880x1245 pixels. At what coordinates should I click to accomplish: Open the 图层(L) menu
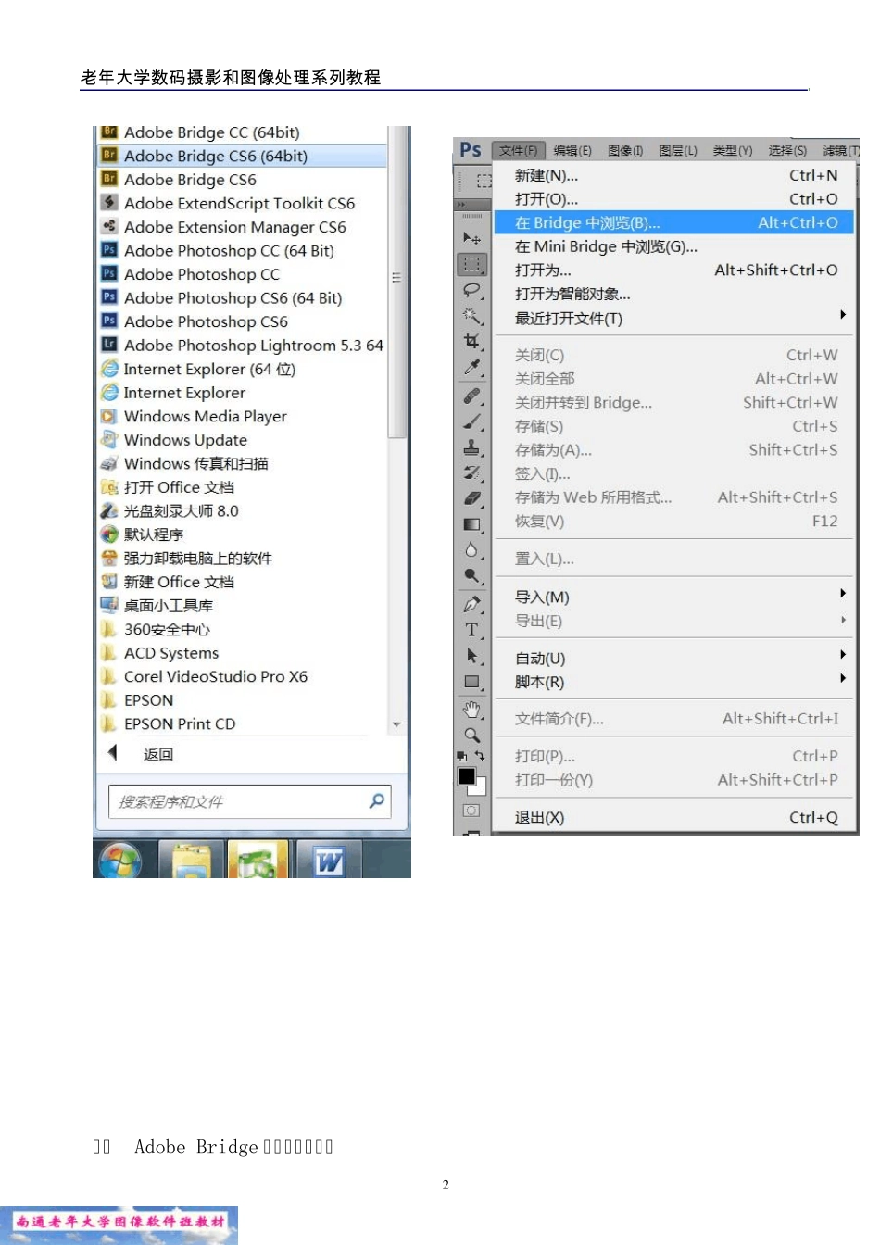(x=678, y=150)
